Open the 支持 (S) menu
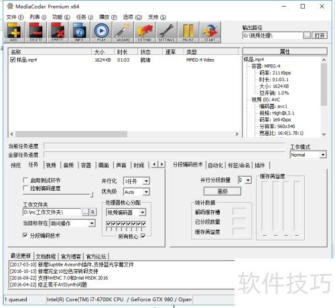The width and height of the screenshot is (335, 308). (157, 17)
